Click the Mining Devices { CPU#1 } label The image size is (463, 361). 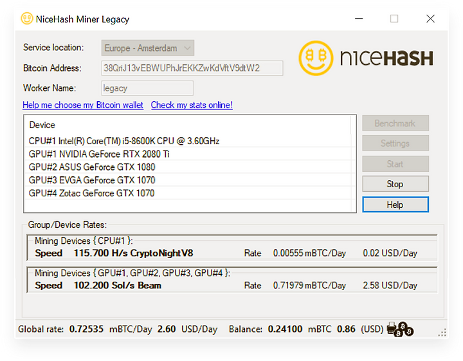click(x=84, y=241)
